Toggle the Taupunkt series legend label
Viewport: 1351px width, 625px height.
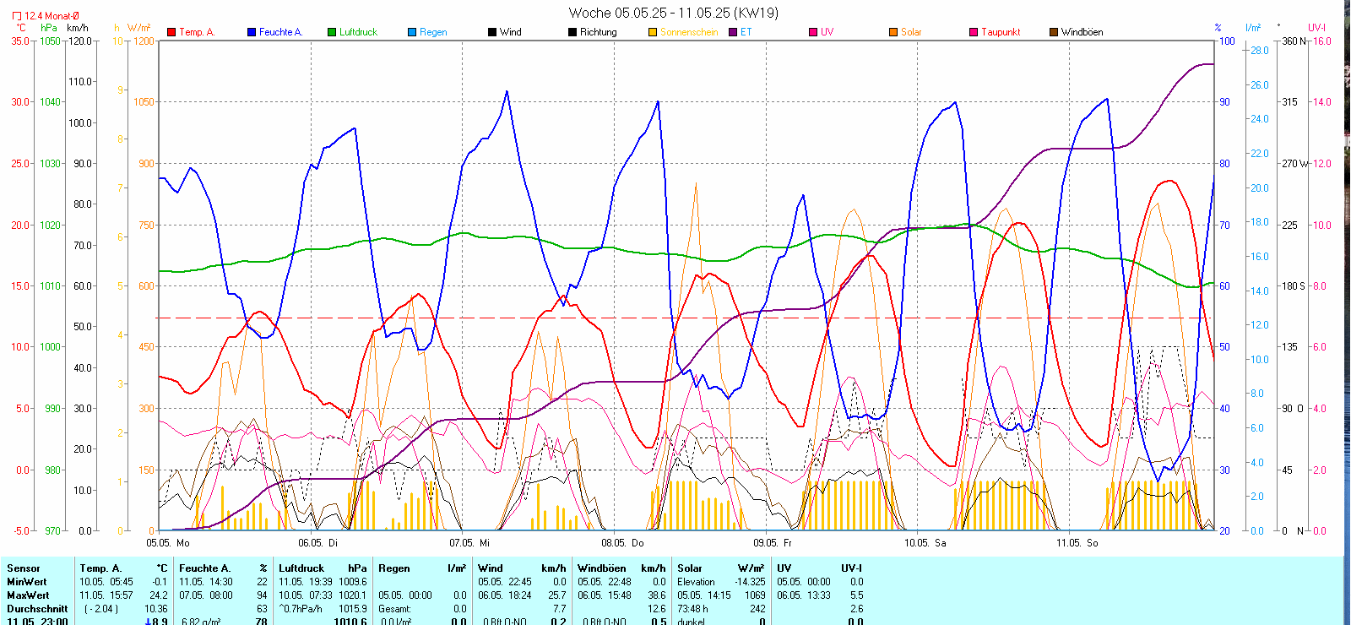coord(1001,32)
